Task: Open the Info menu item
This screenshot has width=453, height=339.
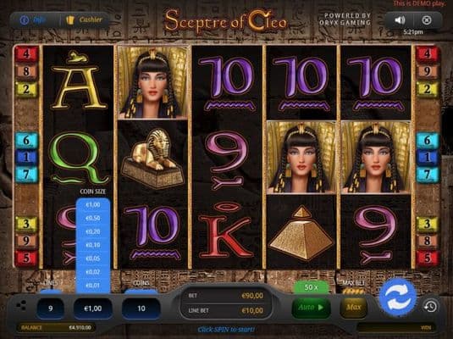Action: pos(33,19)
